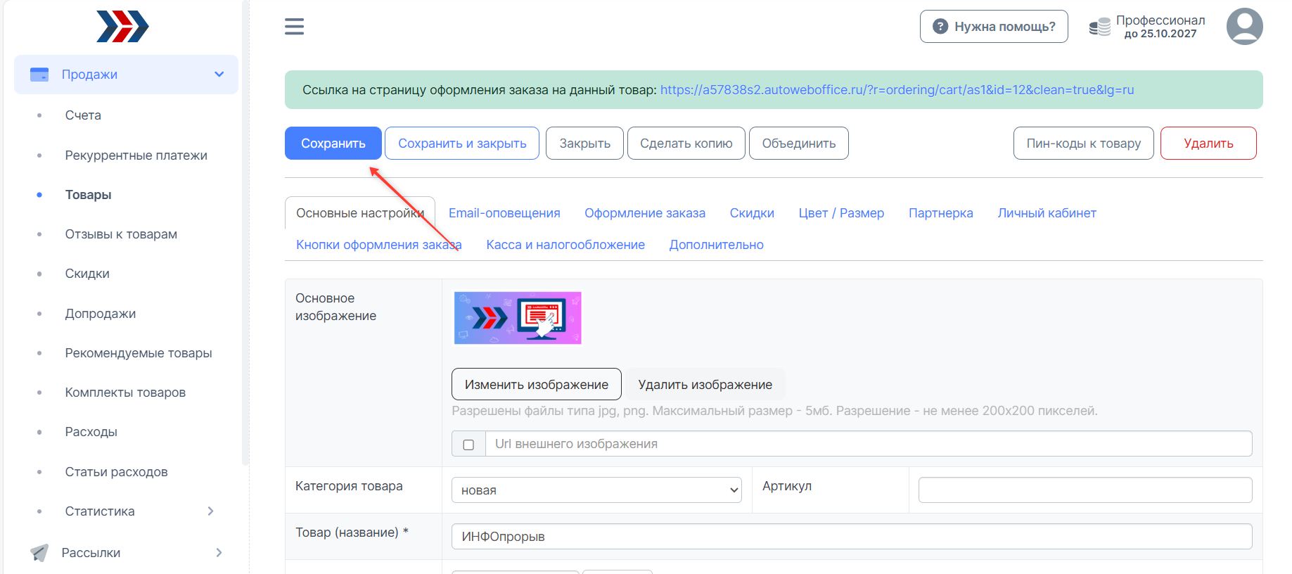
Task: Click the AutoWebOffice logo
Action: tap(122, 27)
